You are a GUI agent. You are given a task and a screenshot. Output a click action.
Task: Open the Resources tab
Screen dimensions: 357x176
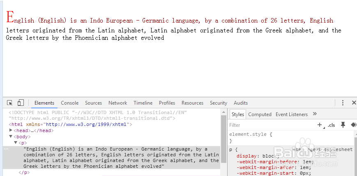point(192,103)
